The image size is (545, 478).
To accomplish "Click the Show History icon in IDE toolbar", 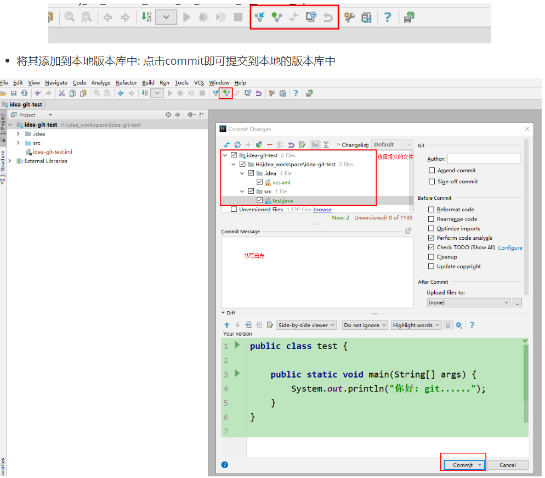I will (248, 93).
